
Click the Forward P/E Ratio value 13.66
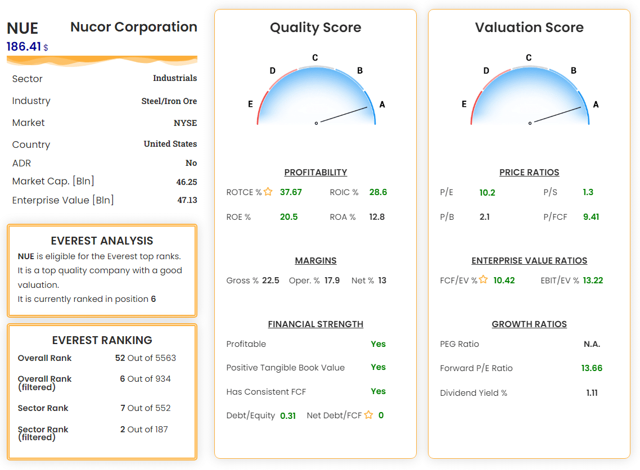[x=592, y=368]
